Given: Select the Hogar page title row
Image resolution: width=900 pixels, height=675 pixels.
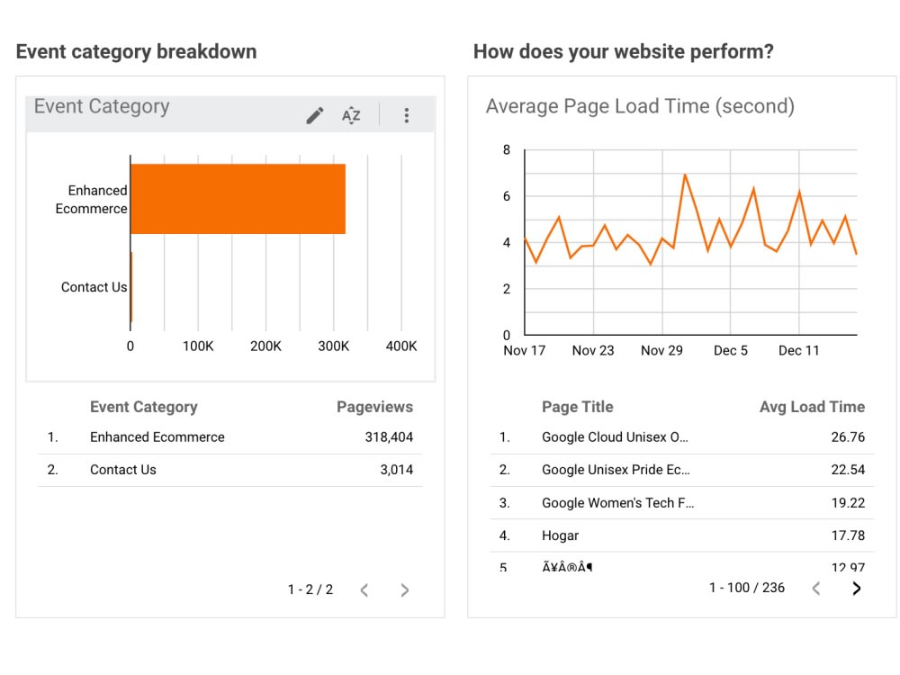Looking at the screenshot, I should pos(682,535).
